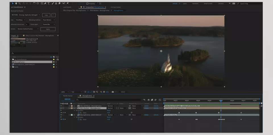Click the Search Help magnifier icon
273x135 pixels.
pyautogui.click(x=238, y=3)
